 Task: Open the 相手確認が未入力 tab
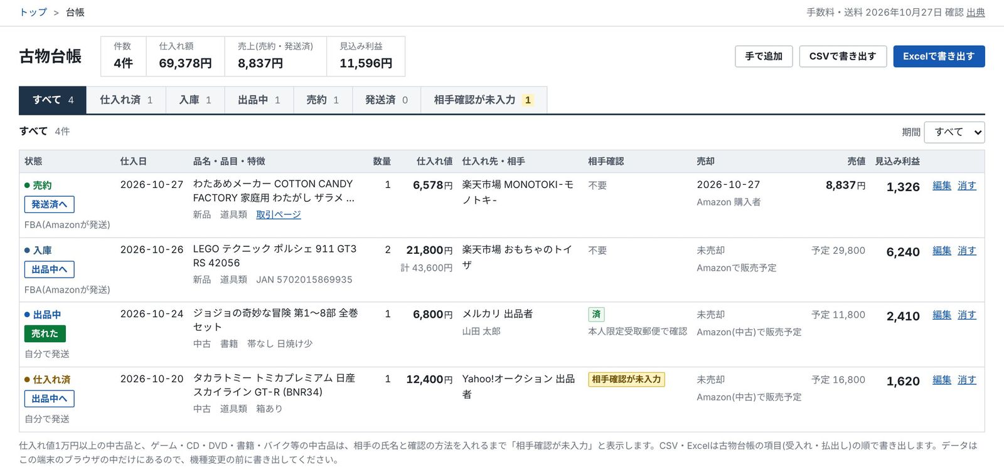pos(484,100)
